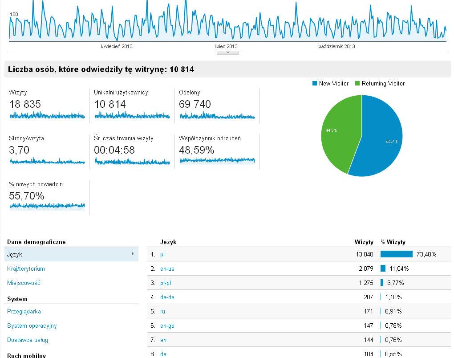
Task: Click the 'Liczba osób, które odwiedziły tę witrynę' heading
Action: (101, 69)
